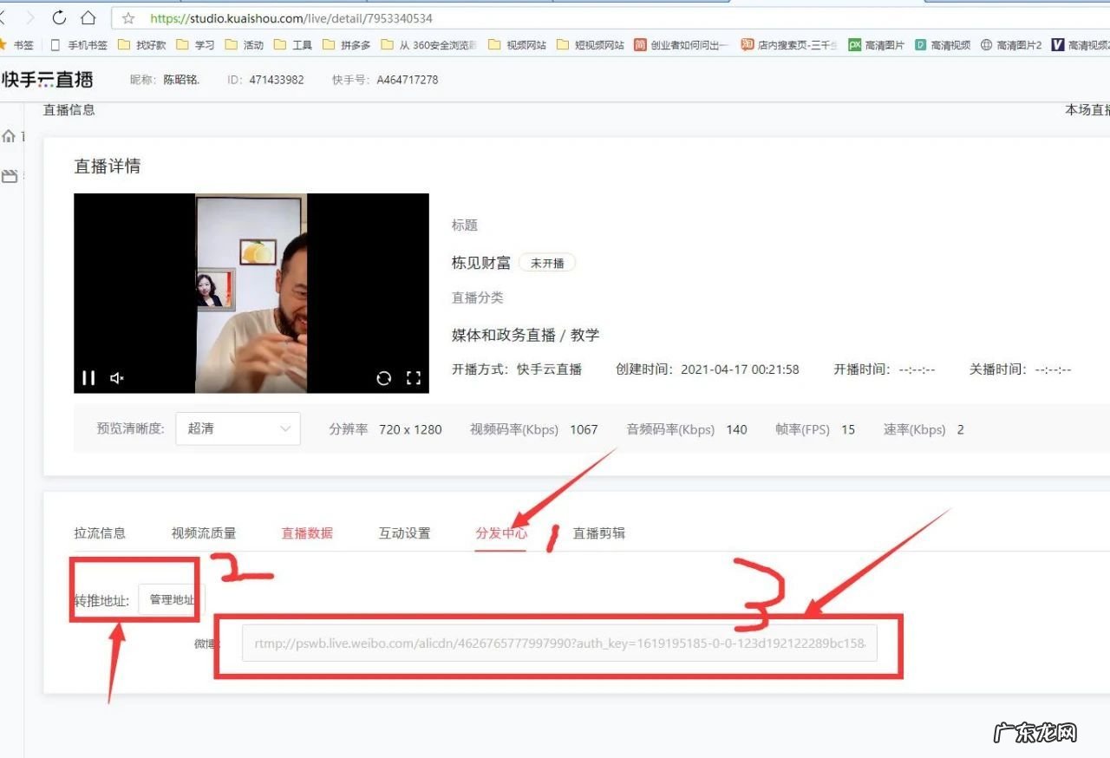Image resolution: width=1110 pixels, height=758 pixels.
Task: Rotate the preview video orientation
Action: point(384,378)
